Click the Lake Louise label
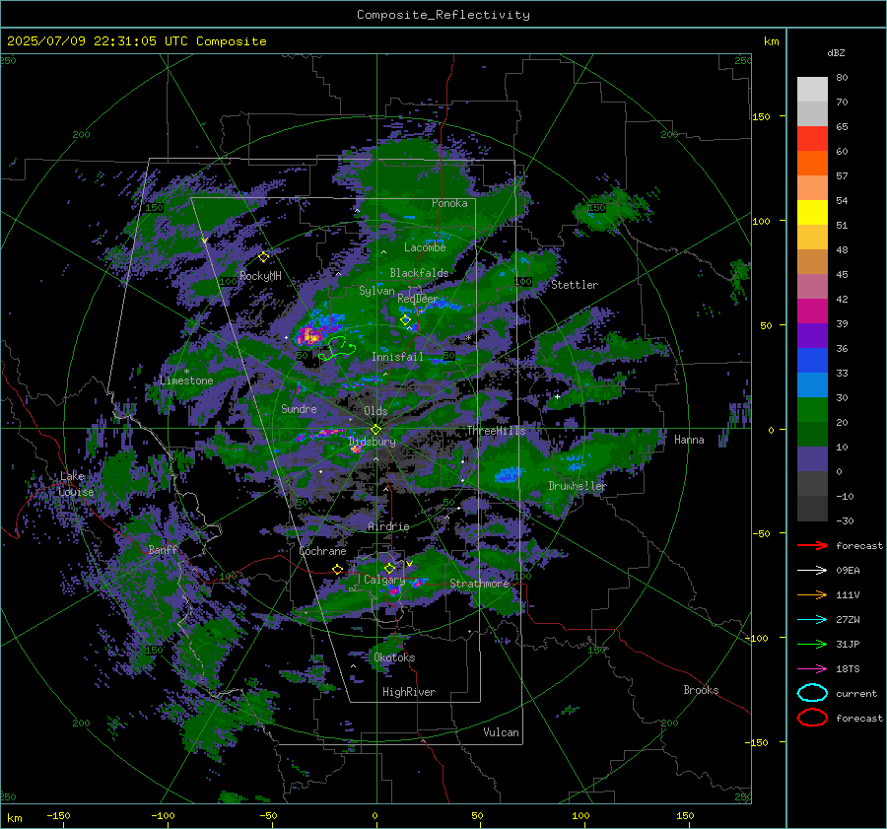Viewport: 887px width, 829px height. pos(77,484)
